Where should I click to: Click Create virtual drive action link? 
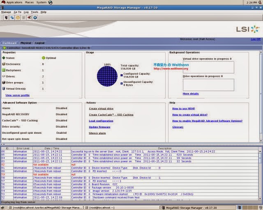[101, 109]
